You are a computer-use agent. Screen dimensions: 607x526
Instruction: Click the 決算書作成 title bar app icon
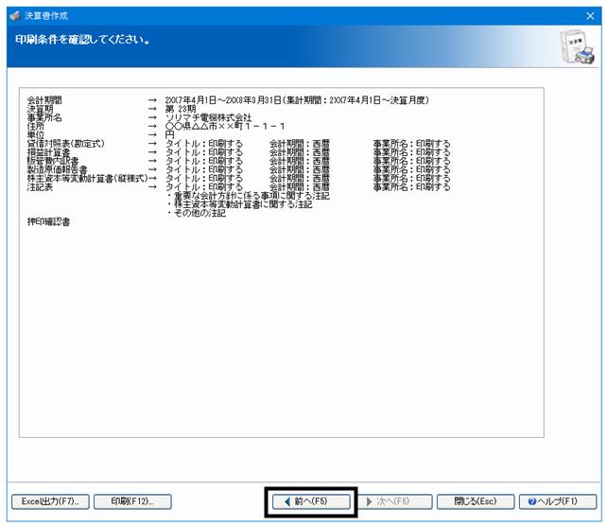(15, 16)
